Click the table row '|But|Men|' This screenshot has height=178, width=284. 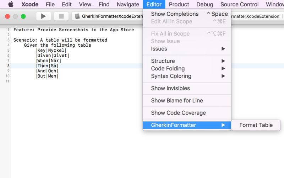47,76
